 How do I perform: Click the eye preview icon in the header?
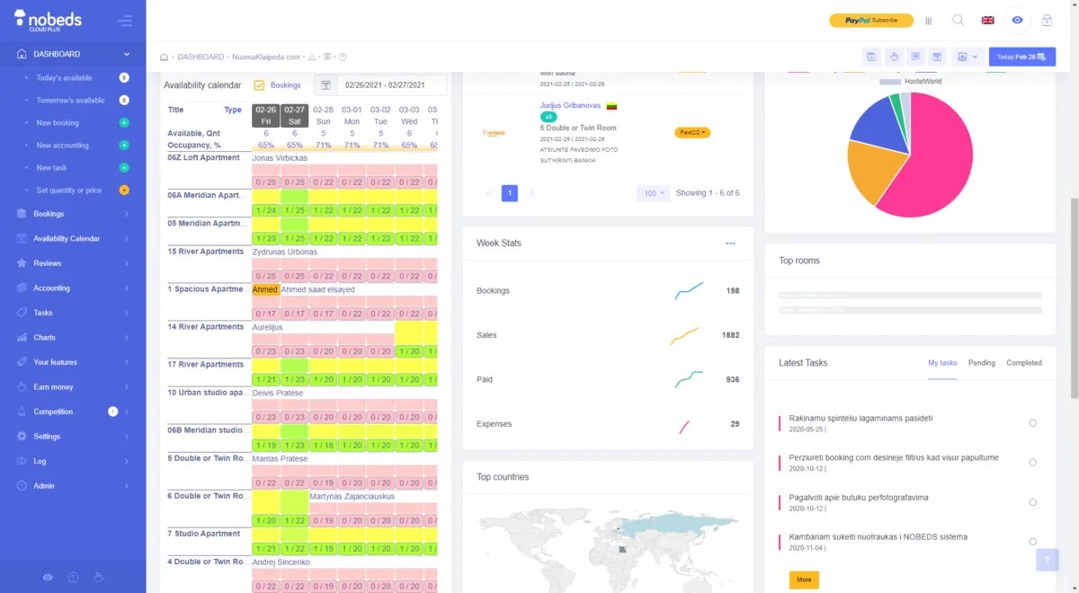pyautogui.click(x=1017, y=19)
